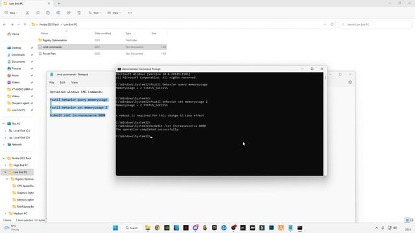This screenshot has height=233, width=415.
Task: Click the Share icon in Explorer toolbar
Action: pyautogui.click(x=69, y=13)
